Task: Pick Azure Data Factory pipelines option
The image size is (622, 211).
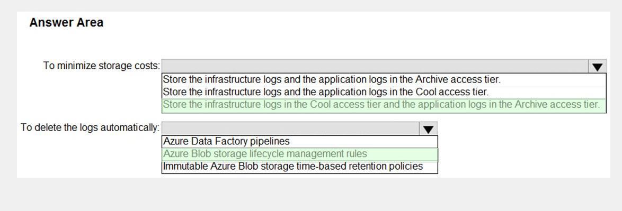Action: (300, 141)
